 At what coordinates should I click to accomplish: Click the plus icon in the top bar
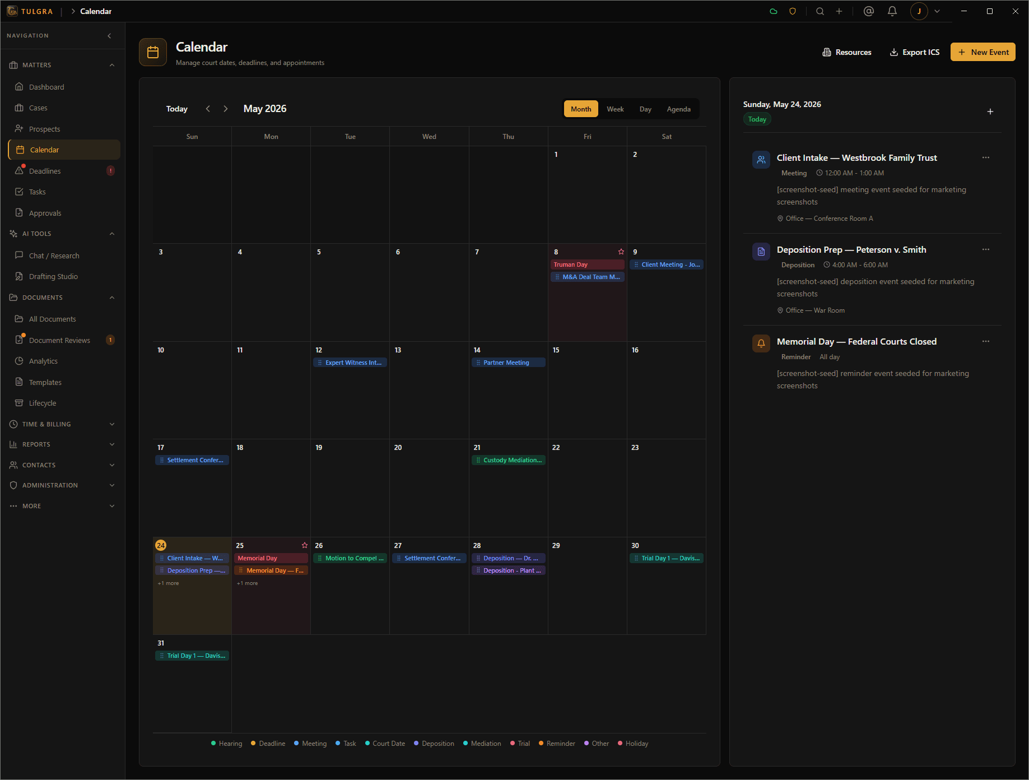tap(839, 11)
